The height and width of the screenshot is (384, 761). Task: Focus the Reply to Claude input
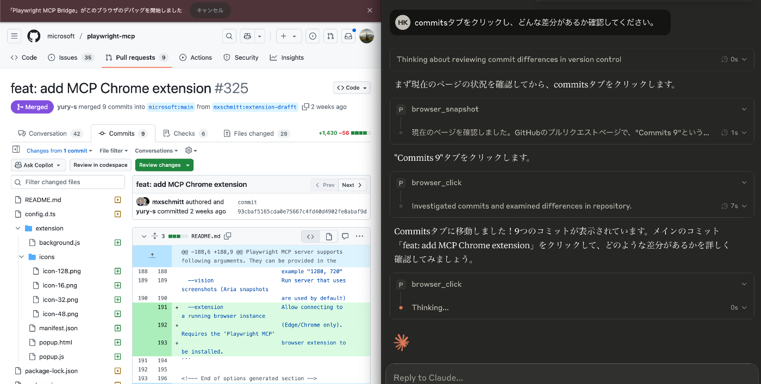(x=572, y=377)
